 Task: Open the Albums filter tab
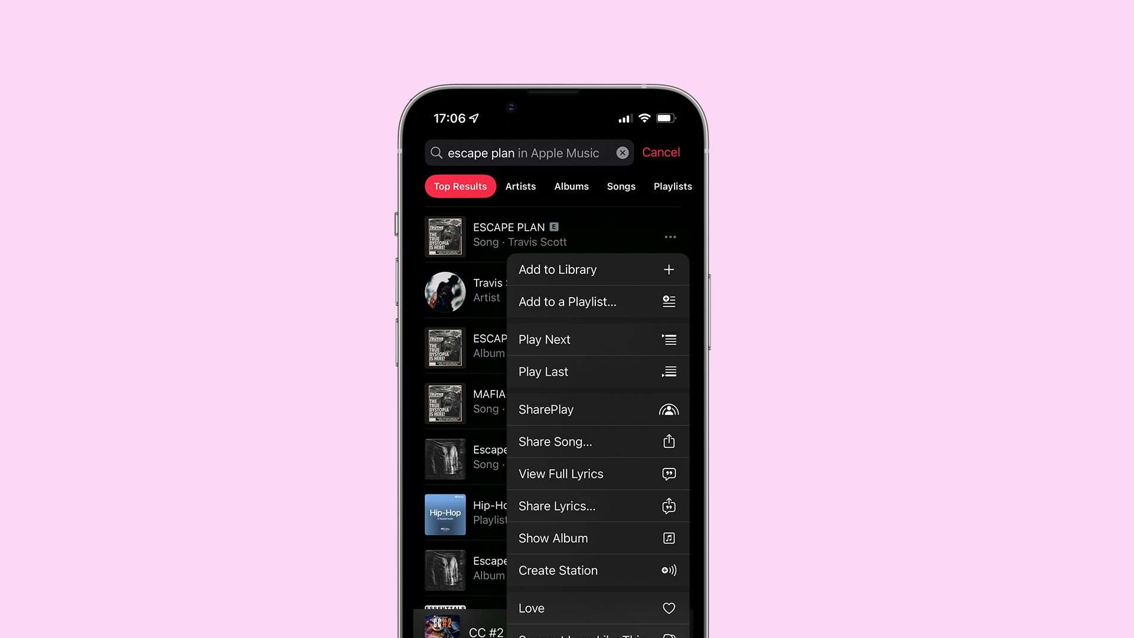click(x=572, y=186)
